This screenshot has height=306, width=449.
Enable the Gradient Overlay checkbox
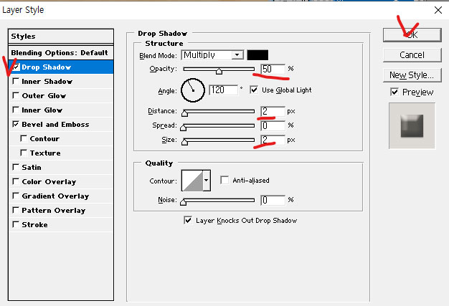16,196
